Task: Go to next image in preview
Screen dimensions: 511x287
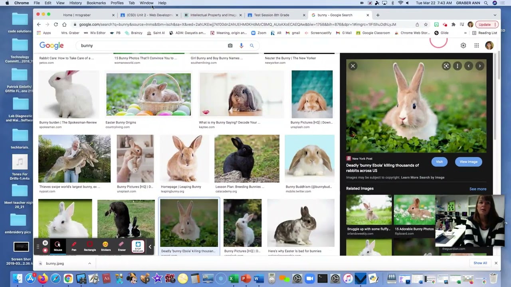Action: [x=480, y=66]
